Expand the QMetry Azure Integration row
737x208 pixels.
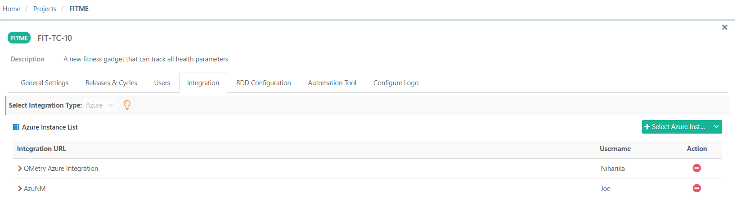(20, 169)
